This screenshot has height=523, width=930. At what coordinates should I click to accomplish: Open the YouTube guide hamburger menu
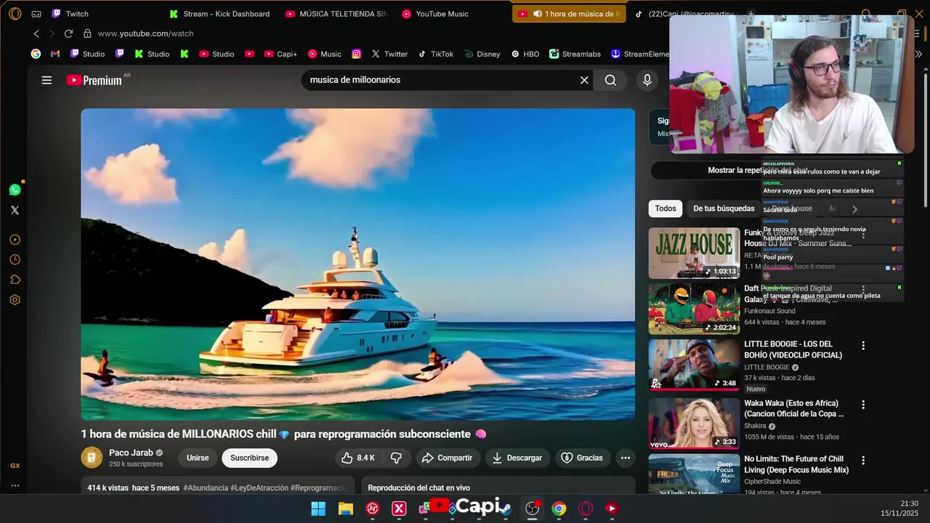click(x=46, y=80)
